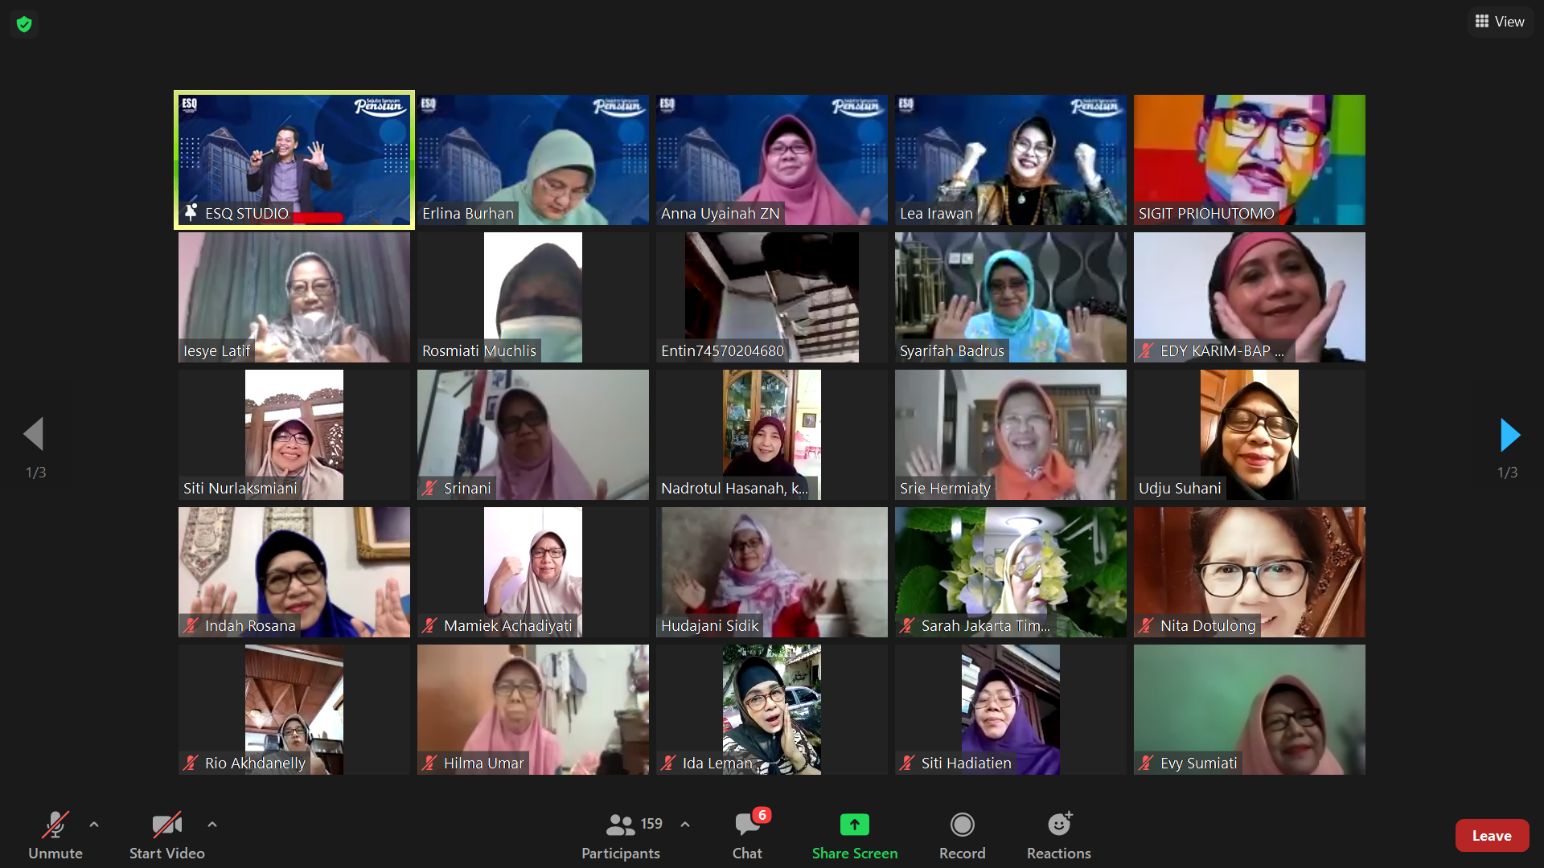Image resolution: width=1544 pixels, height=868 pixels.
Task: Open the Reactions emoji menu
Action: click(1058, 825)
